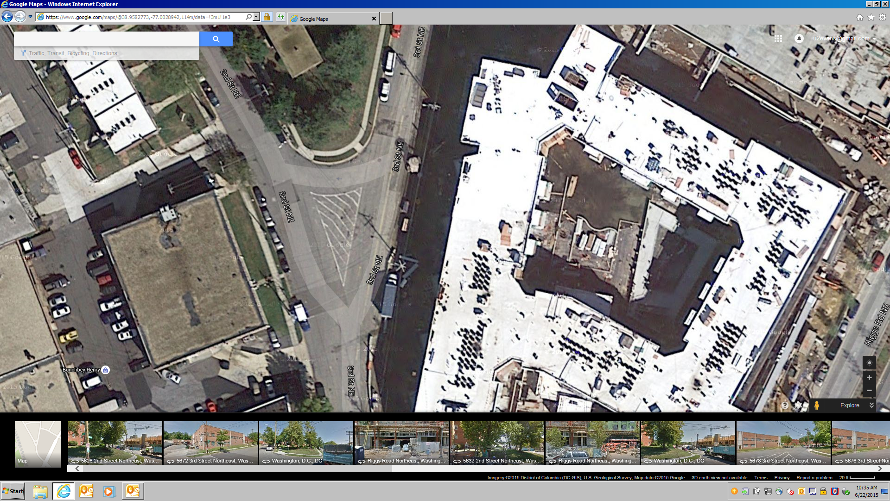This screenshot has width=890, height=501.
Task: Open the notifications bell
Action: (x=799, y=39)
